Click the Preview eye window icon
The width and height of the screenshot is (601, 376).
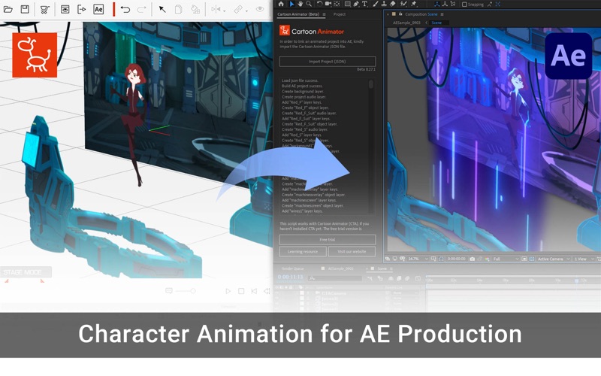(65, 9)
